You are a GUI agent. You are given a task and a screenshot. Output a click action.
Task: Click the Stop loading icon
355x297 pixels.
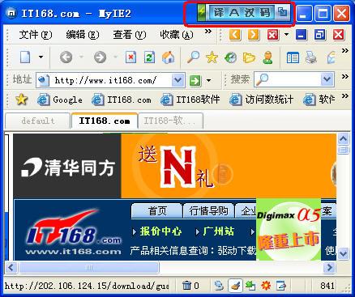[130, 57]
